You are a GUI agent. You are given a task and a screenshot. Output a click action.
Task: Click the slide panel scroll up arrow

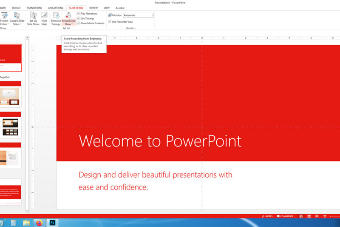coord(27,37)
